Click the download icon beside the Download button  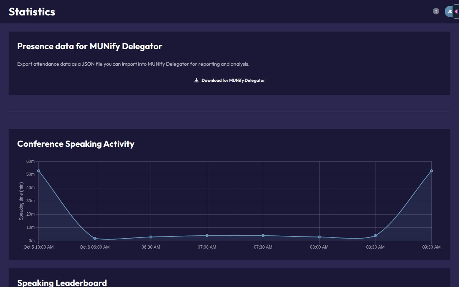click(197, 80)
